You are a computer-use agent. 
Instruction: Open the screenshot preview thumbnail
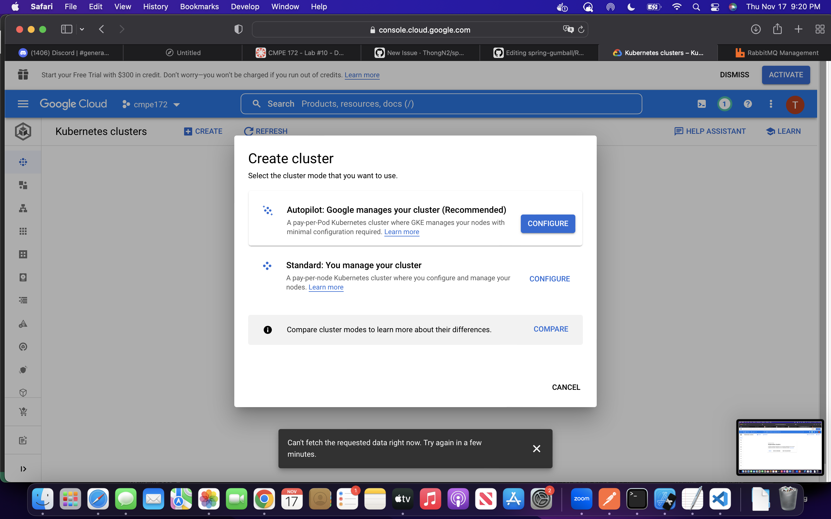pos(780,447)
